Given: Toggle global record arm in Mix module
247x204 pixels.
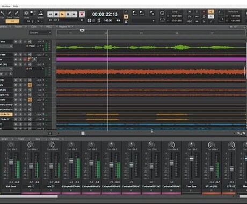Looking at the screenshot, I should pos(204,12).
